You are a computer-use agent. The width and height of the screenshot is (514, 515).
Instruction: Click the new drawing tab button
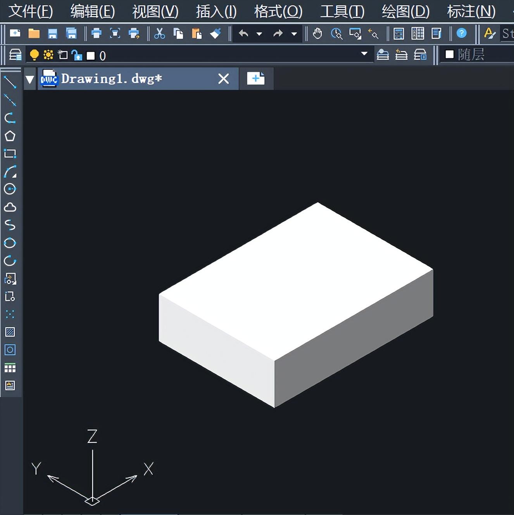[256, 79]
